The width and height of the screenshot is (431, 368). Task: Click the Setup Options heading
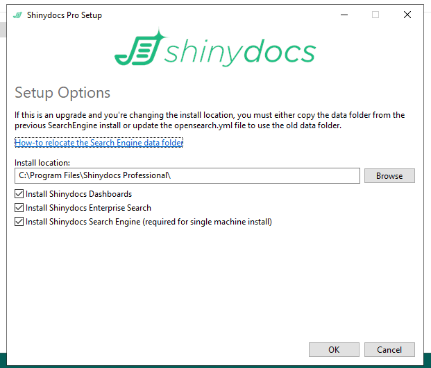pos(62,93)
